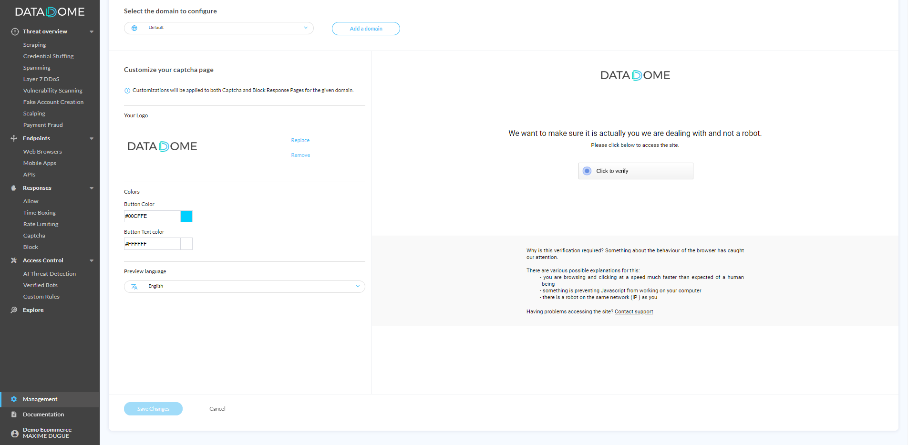
Task: Open Allow response settings
Action: 31,201
